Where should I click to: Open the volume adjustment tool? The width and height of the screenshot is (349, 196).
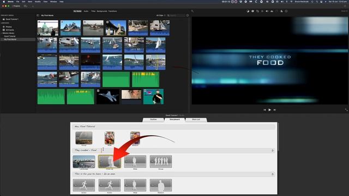(x=267, y=11)
